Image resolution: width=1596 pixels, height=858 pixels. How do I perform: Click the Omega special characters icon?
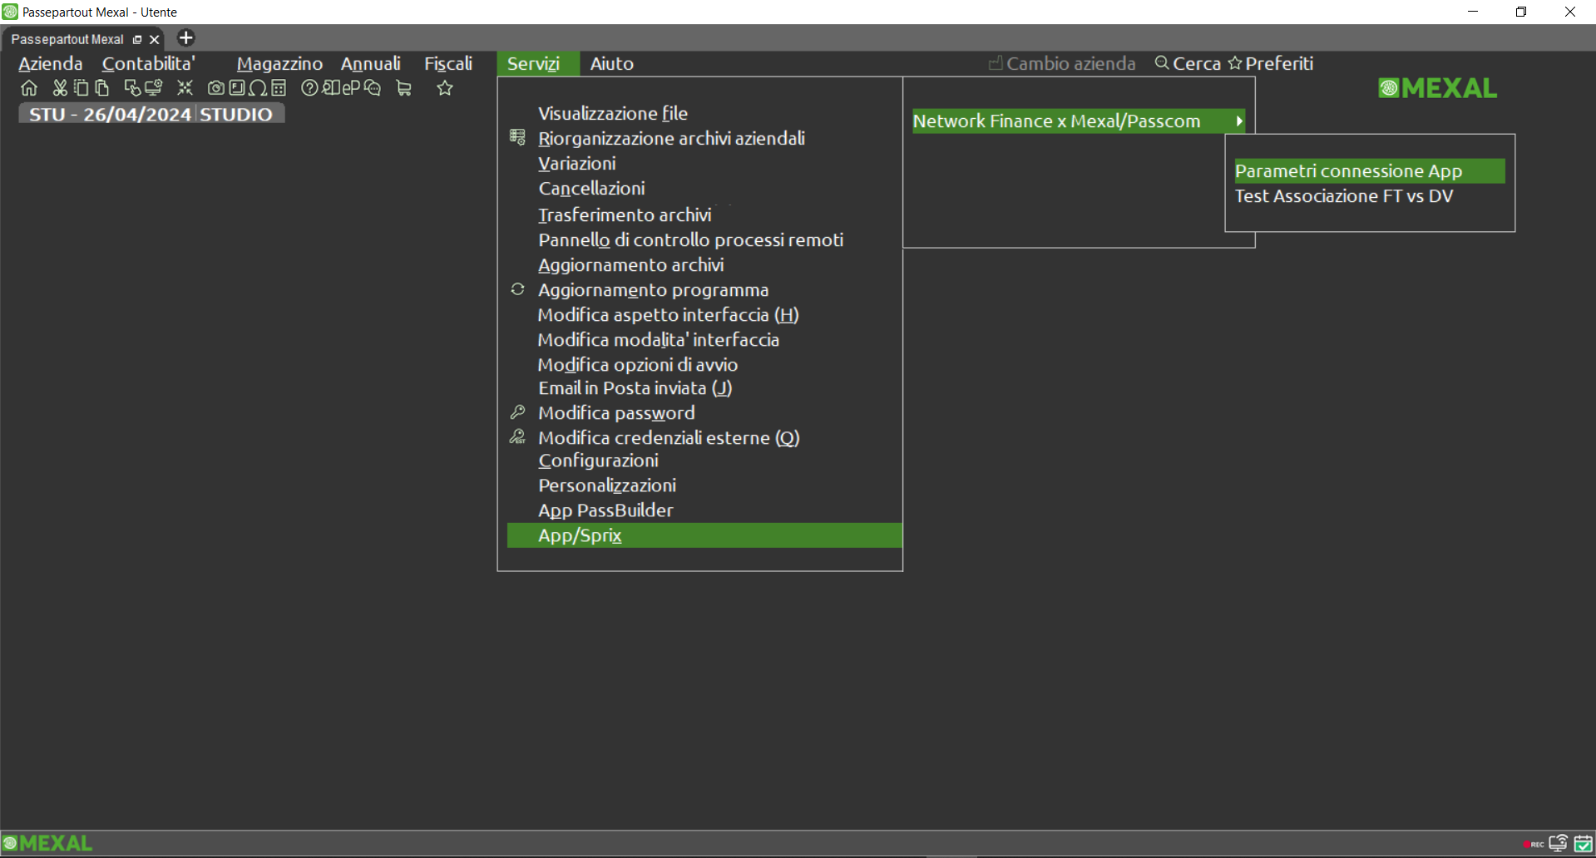(x=258, y=88)
